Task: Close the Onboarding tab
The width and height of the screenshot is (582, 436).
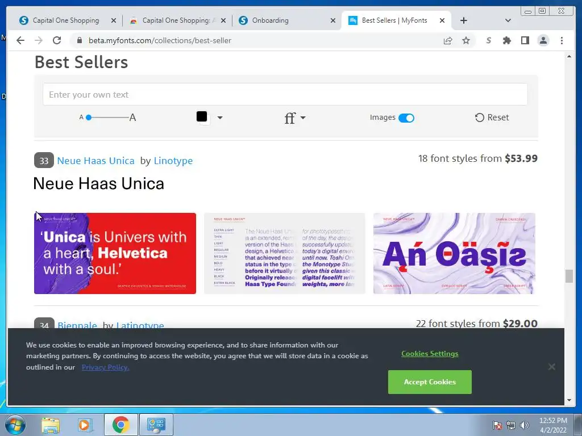Action: pyautogui.click(x=333, y=21)
